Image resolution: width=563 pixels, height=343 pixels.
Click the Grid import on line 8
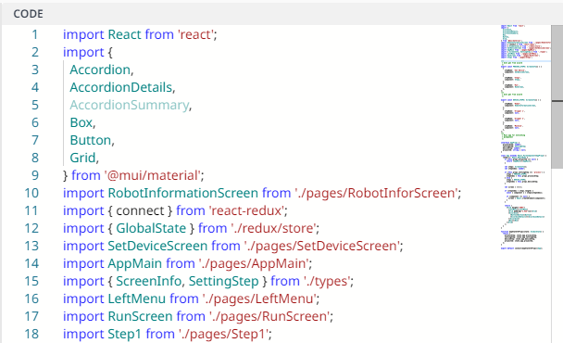82,158
